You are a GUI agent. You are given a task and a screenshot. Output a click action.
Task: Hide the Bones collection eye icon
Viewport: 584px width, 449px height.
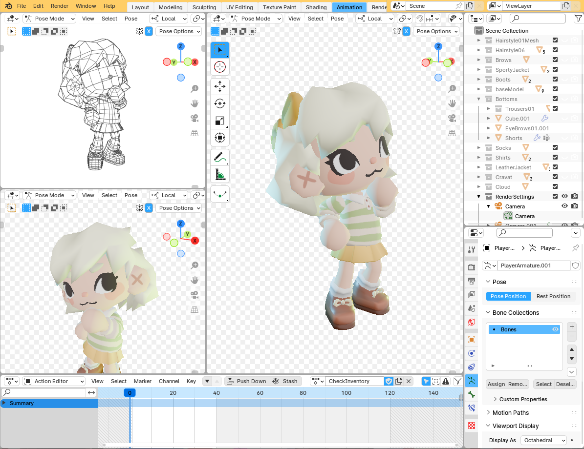pos(555,329)
